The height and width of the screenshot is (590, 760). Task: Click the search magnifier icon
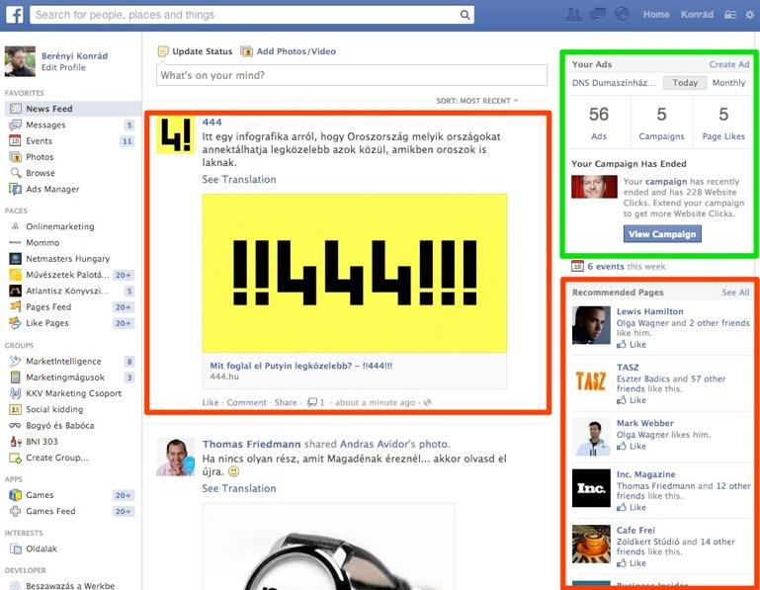[x=464, y=15]
